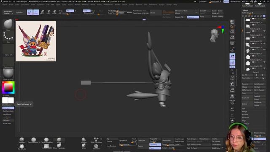Click the Project History button on top shelf
Image resolution: width=270 pixels, height=152 pixels.
[x=218, y=16]
